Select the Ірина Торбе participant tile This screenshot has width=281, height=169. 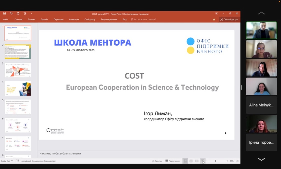point(261,142)
